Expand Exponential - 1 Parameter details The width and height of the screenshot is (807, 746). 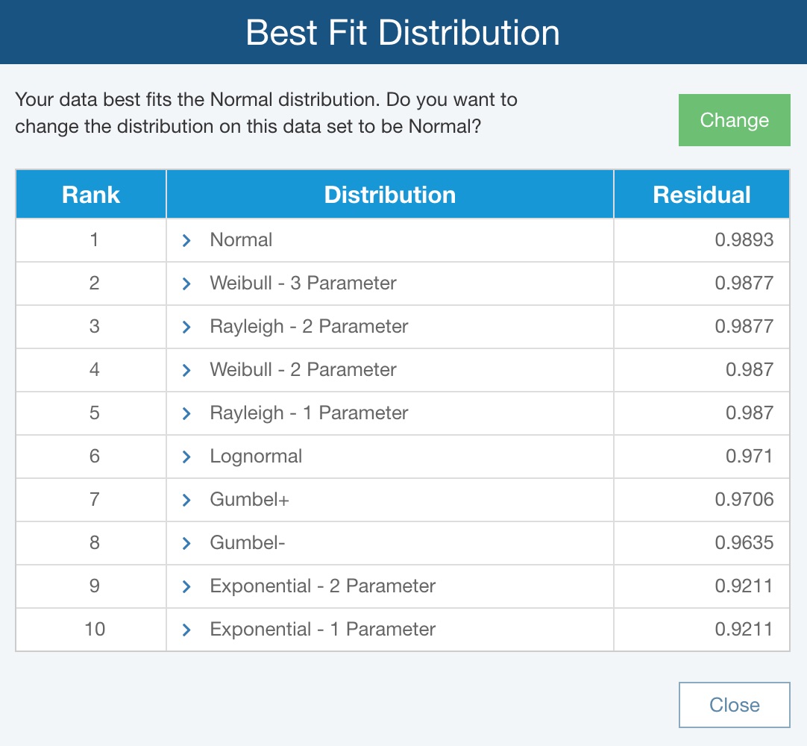186,629
